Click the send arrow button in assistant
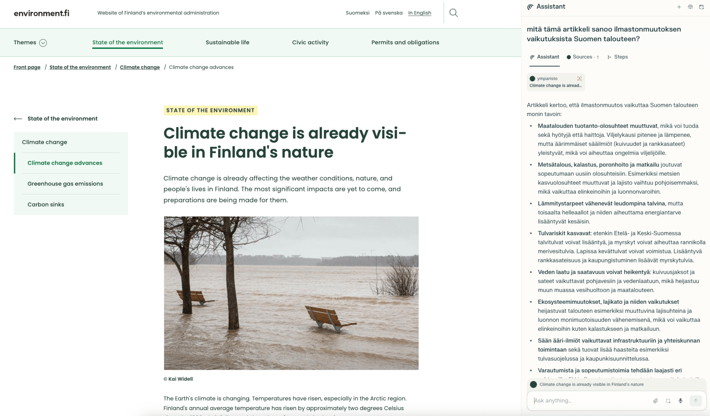710x416 pixels. [x=696, y=401]
